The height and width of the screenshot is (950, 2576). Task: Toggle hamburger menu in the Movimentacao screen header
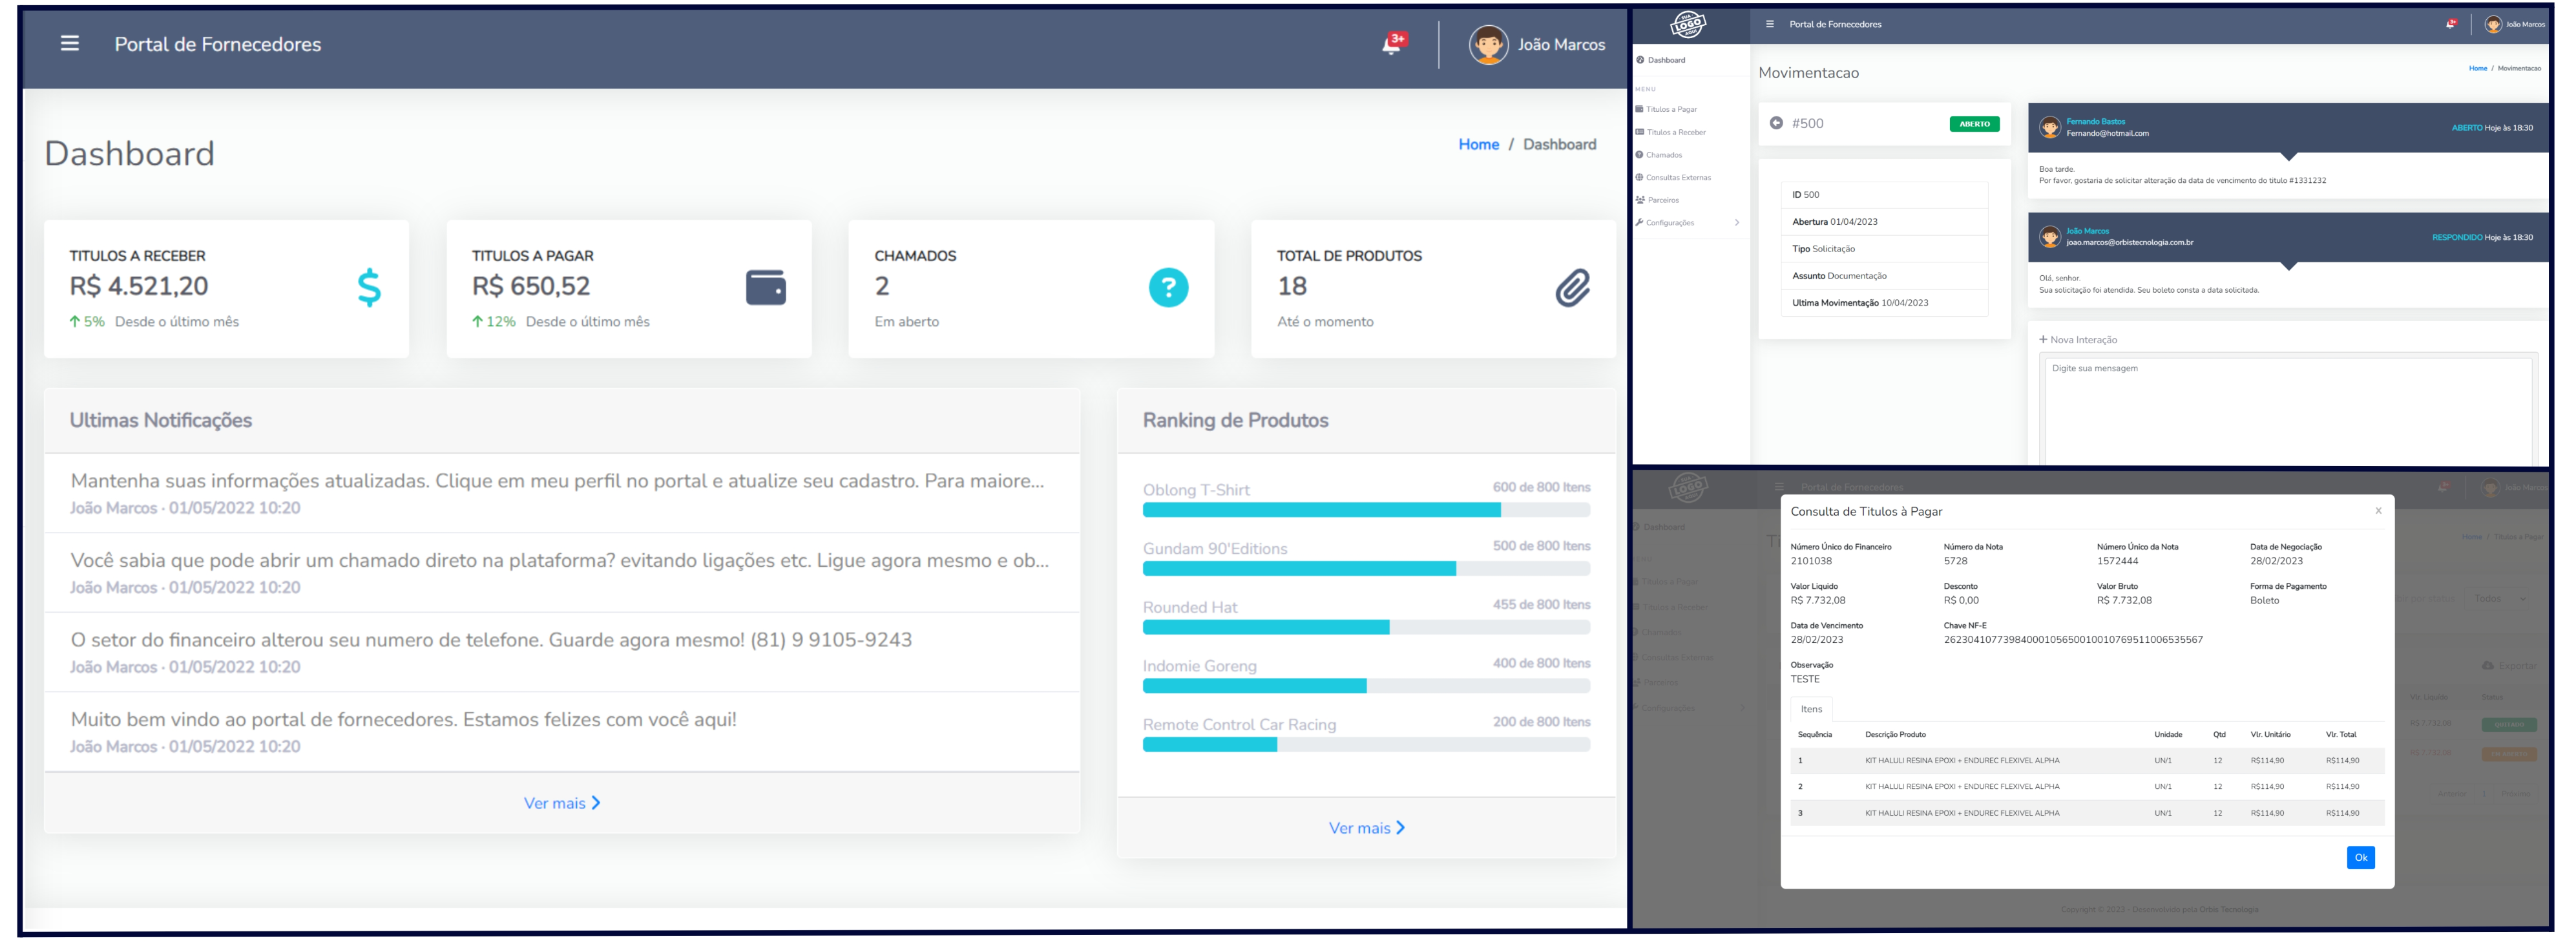pyautogui.click(x=1770, y=24)
